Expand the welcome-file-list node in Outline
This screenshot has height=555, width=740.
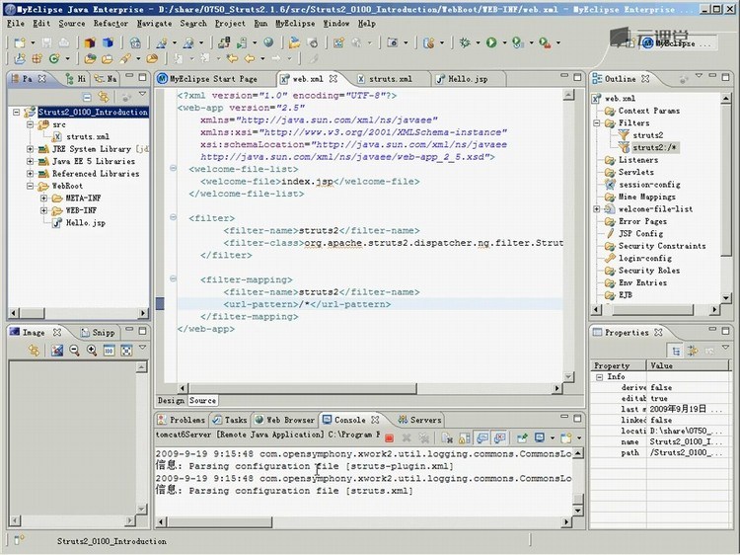(597, 208)
